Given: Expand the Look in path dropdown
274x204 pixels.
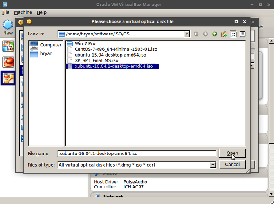Looking at the screenshot, I should (187, 34).
